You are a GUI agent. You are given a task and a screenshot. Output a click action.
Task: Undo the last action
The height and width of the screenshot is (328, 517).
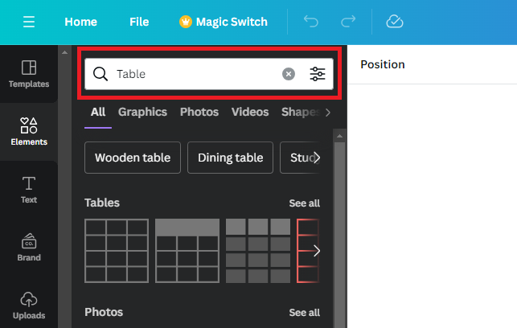(310, 22)
